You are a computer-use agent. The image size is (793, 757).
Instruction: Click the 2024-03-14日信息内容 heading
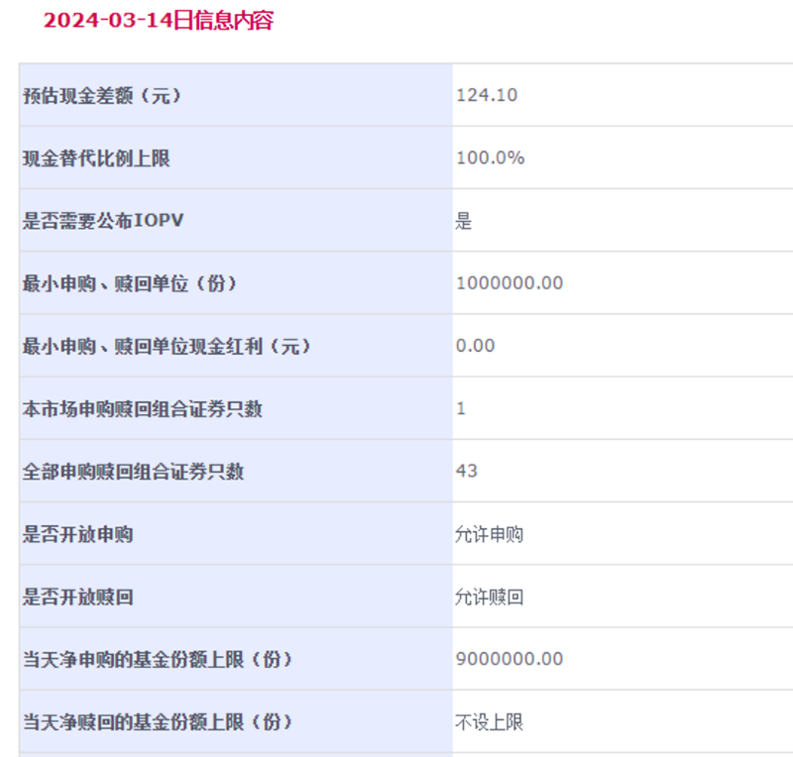coord(158,21)
